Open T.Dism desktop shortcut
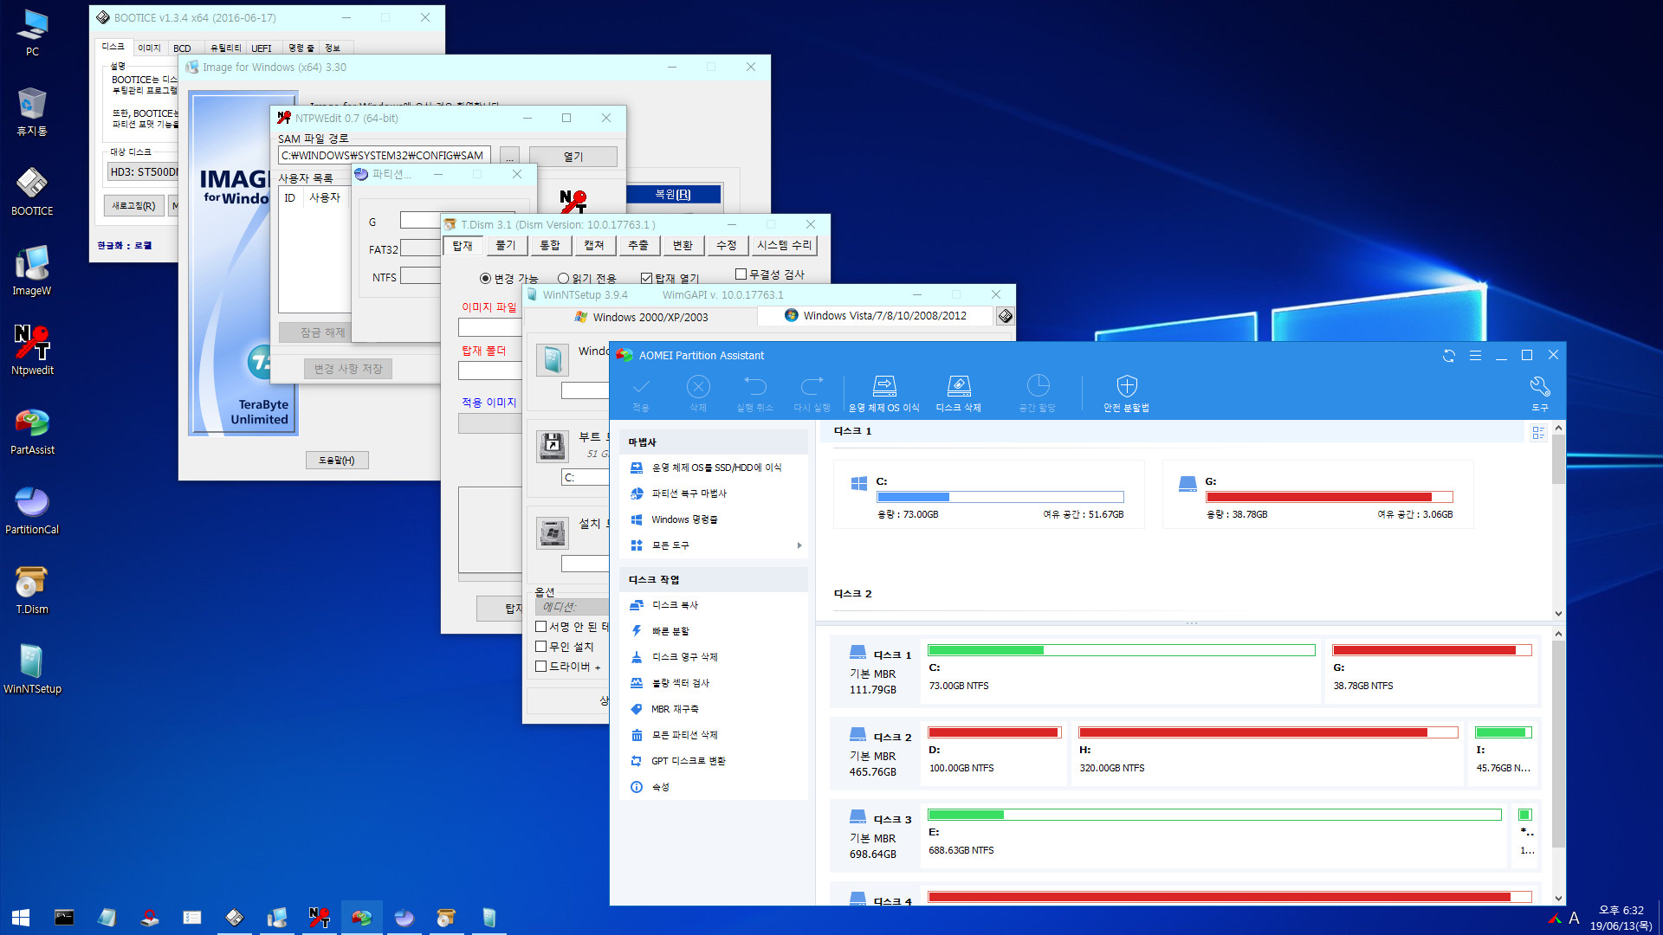 tap(32, 590)
